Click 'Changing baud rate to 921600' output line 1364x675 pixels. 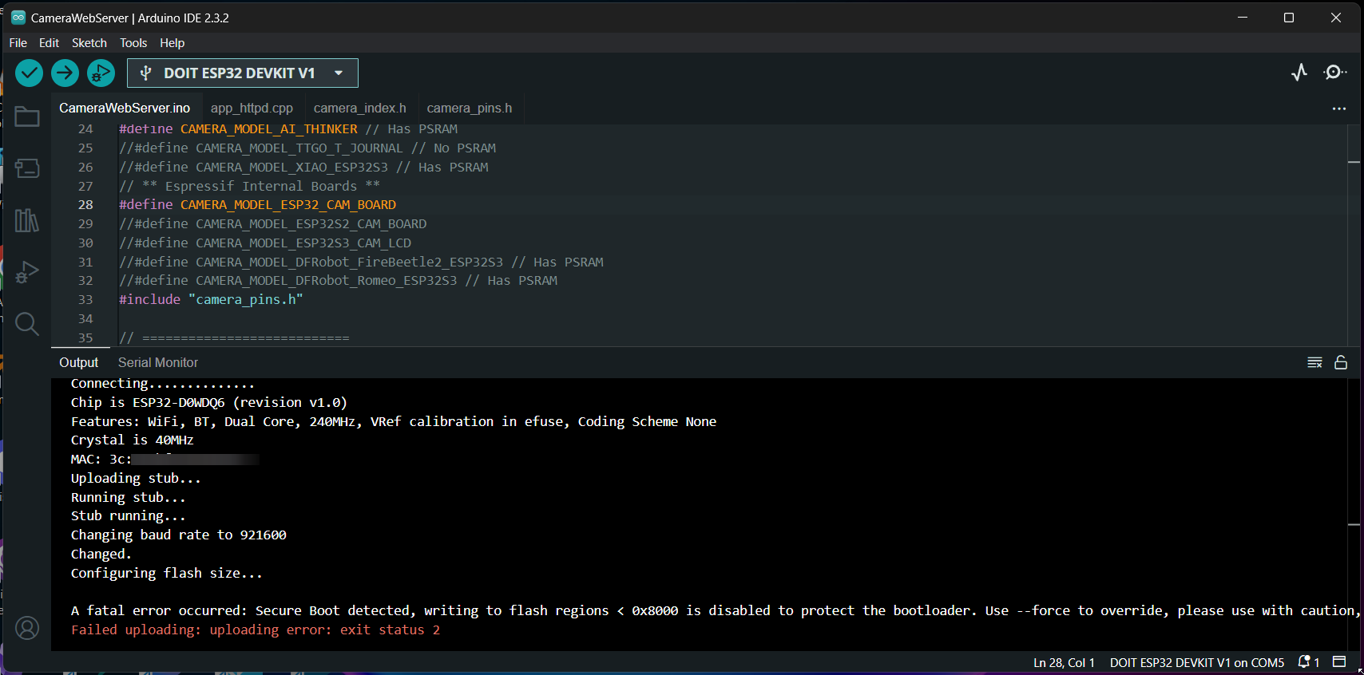(178, 535)
